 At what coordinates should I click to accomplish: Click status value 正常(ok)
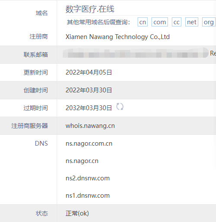(x=77, y=213)
